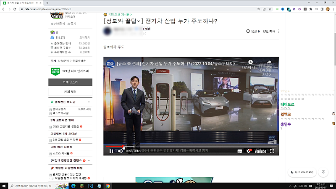Copy the post URL with 'URL 복사'
336x189 pixels.
(269, 31)
